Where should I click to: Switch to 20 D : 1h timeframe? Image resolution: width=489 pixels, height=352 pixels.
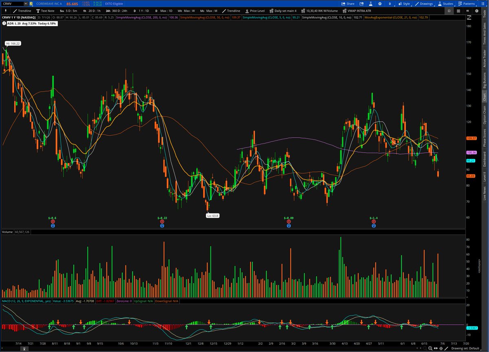pos(91,11)
